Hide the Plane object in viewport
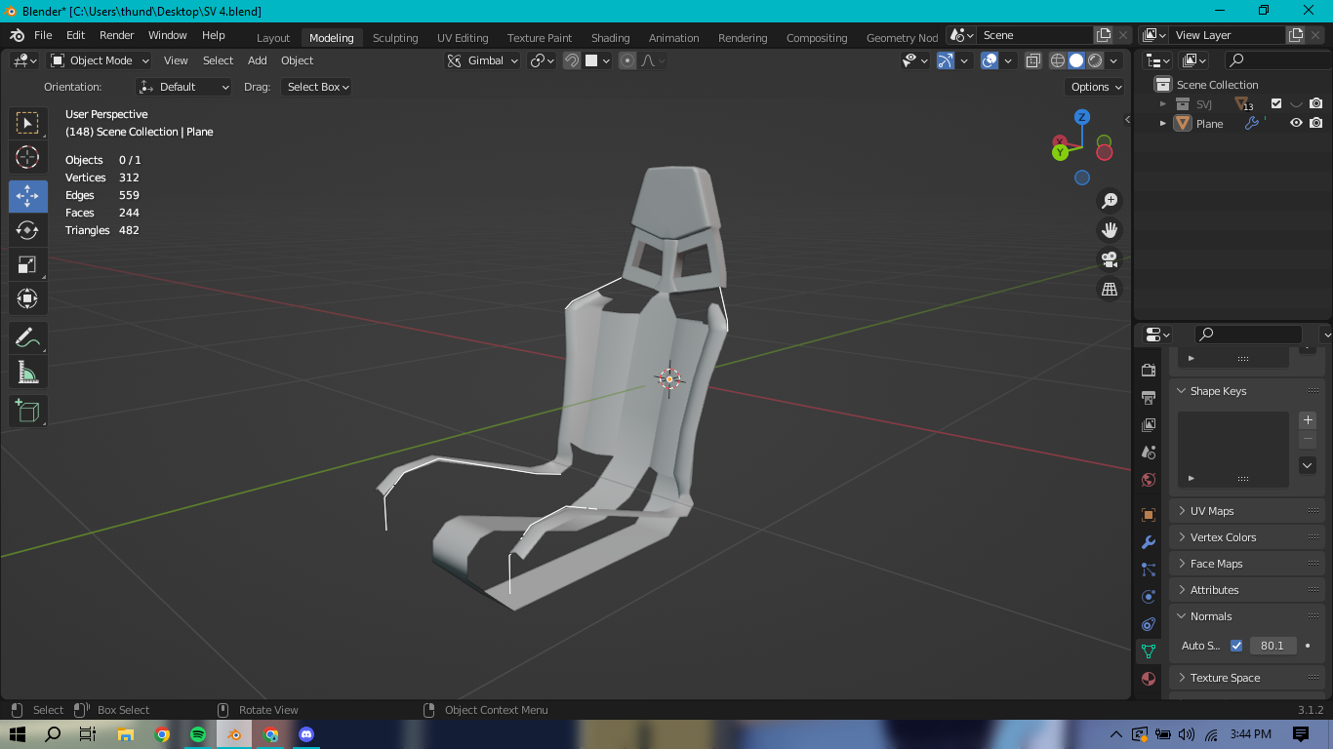Screen dimensions: 1333x749 point(1296,124)
